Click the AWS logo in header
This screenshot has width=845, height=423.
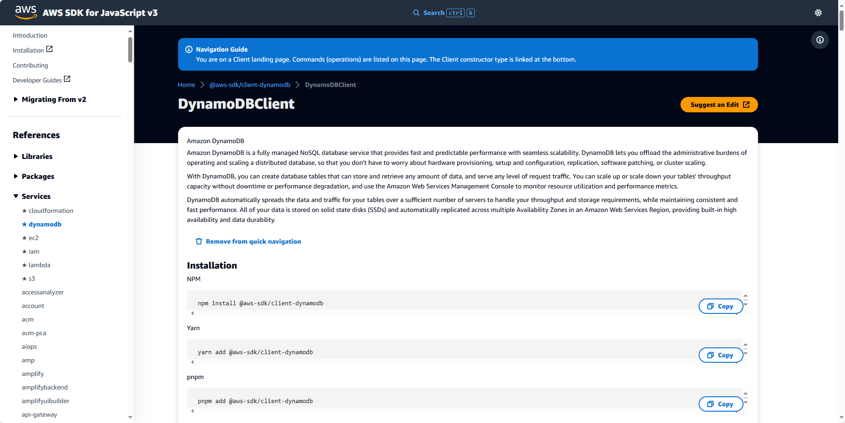pos(26,12)
